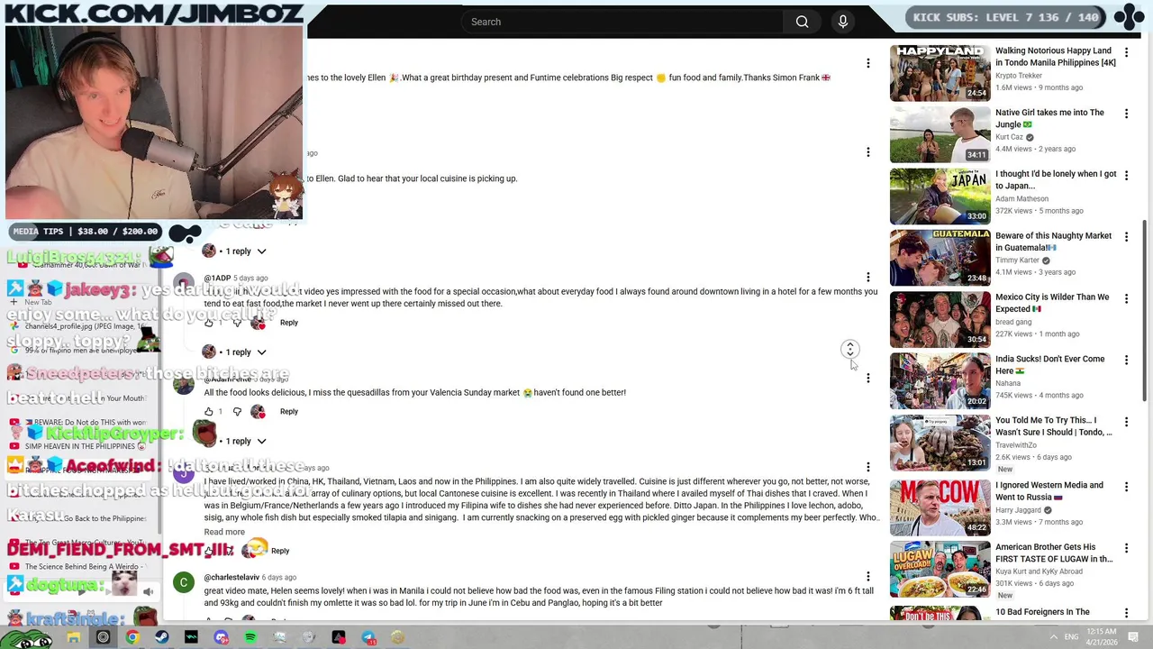1153x649 pixels.
Task: Open options for 'American Brother Gets' Lugaw video
Action: (1126, 548)
